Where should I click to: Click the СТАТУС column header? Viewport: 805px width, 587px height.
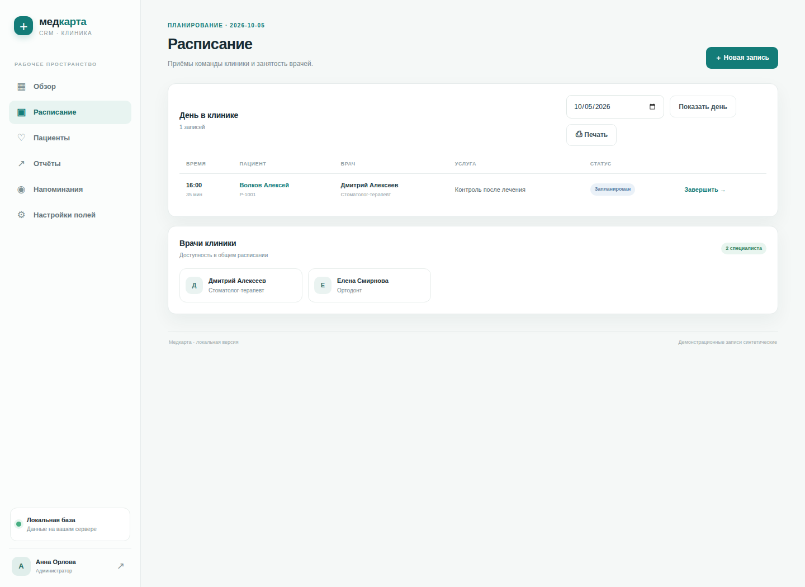[x=600, y=164]
